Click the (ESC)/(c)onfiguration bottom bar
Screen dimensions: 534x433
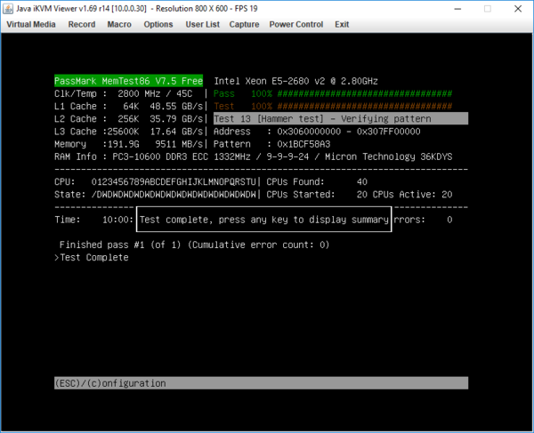tap(261, 383)
